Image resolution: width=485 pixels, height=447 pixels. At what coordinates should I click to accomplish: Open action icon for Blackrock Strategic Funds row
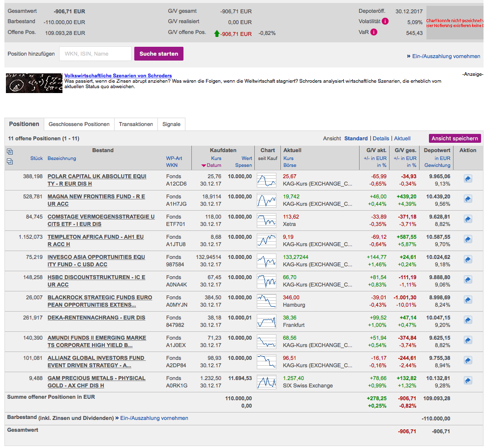click(468, 300)
